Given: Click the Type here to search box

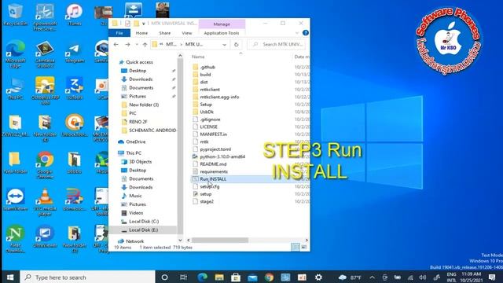Looking at the screenshot, I should pyautogui.click(x=87, y=277).
